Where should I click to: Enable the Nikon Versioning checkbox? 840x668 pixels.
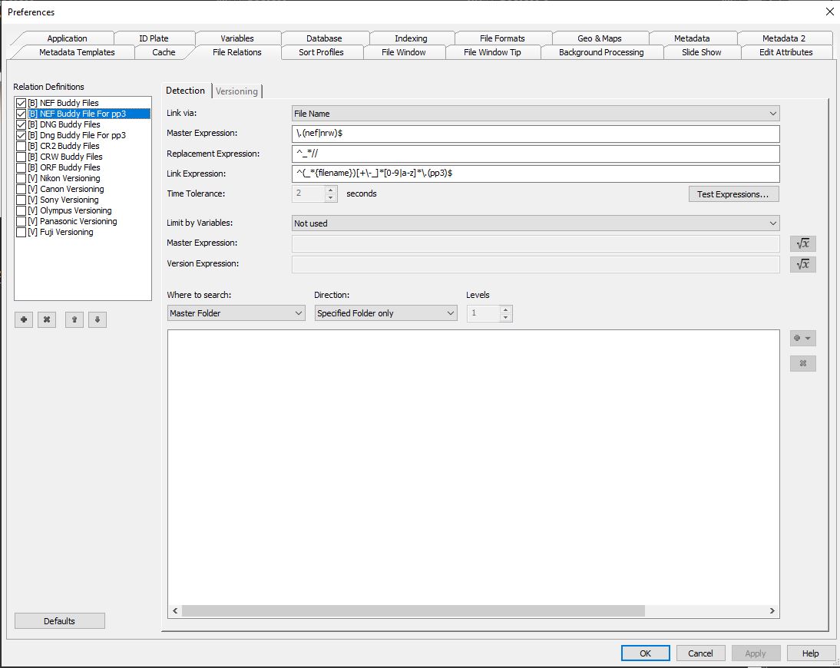21,178
